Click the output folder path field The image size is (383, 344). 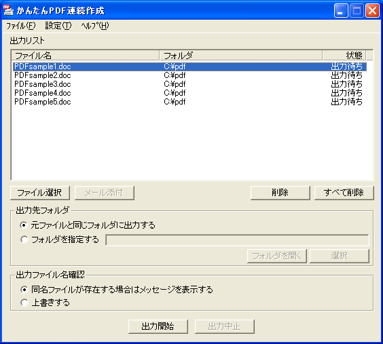click(x=237, y=240)
